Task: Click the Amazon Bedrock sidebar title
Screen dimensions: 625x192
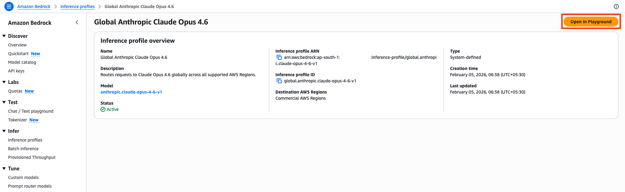Action: (30, 23)
